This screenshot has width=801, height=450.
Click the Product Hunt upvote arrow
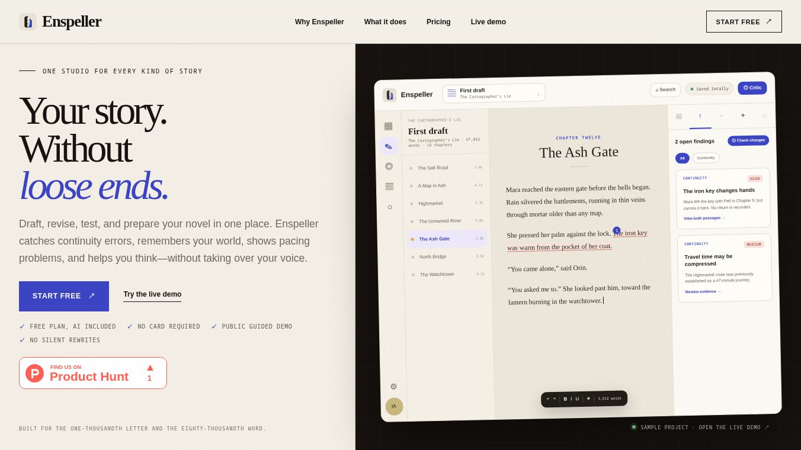(150, 368)
